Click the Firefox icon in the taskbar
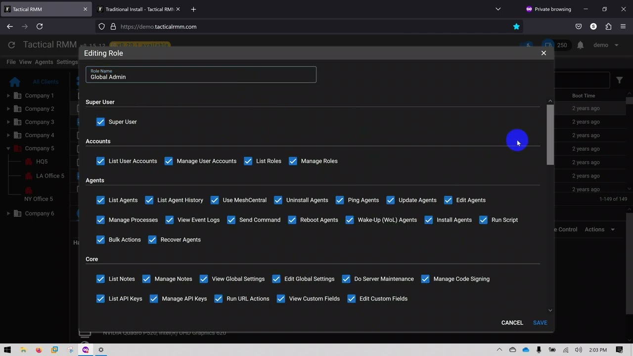The image size is (633, 356). (x=39, y=350)
